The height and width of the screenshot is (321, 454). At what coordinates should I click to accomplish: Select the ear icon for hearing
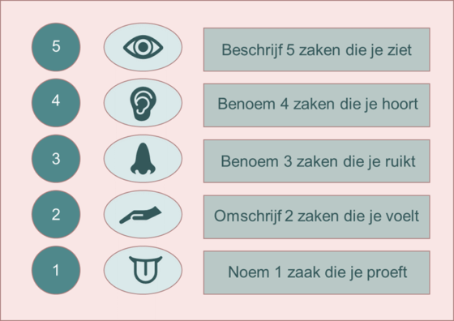[x=143, y=103]
